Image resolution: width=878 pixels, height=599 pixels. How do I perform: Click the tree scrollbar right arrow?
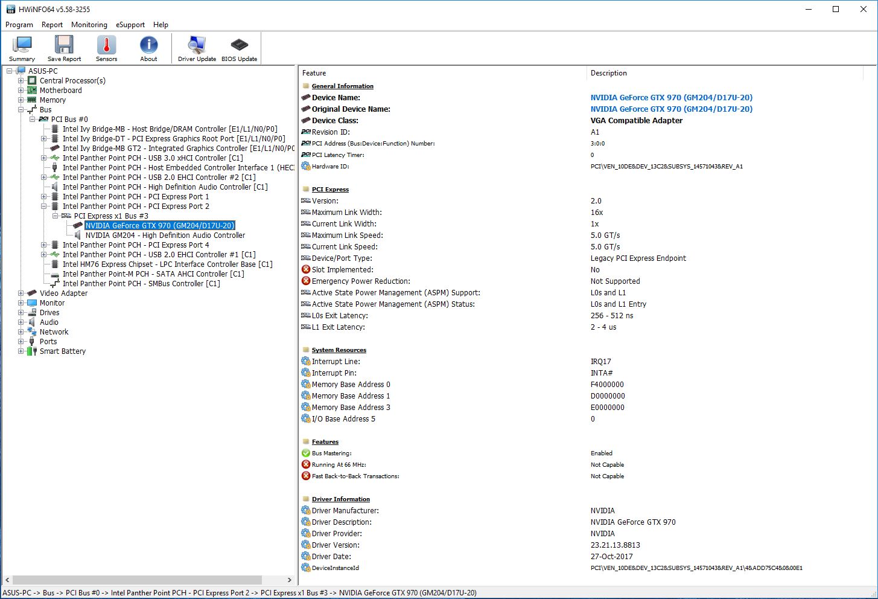289,580
